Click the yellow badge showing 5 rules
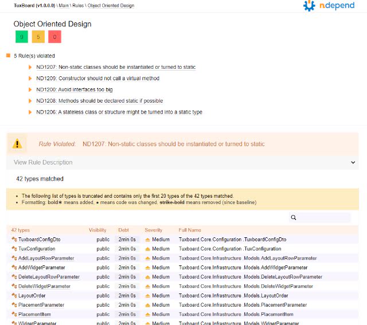The width and height of the screenshot is (367, 325). tap(38, 37)
